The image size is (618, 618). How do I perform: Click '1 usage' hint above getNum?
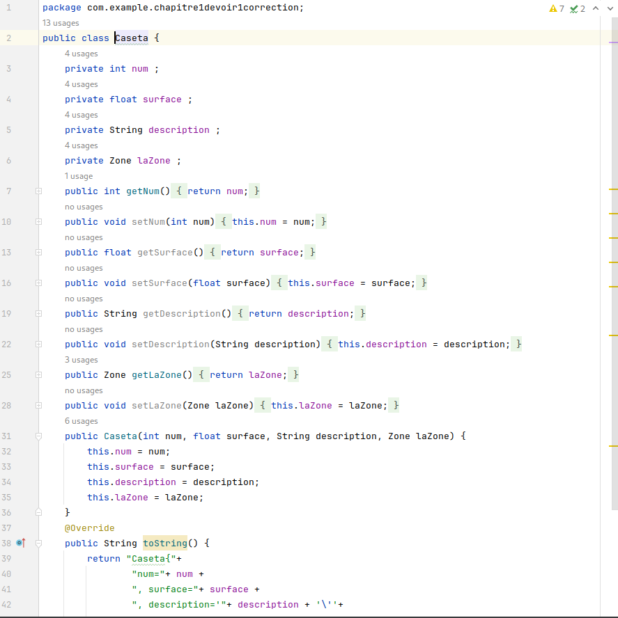[79, 176]
